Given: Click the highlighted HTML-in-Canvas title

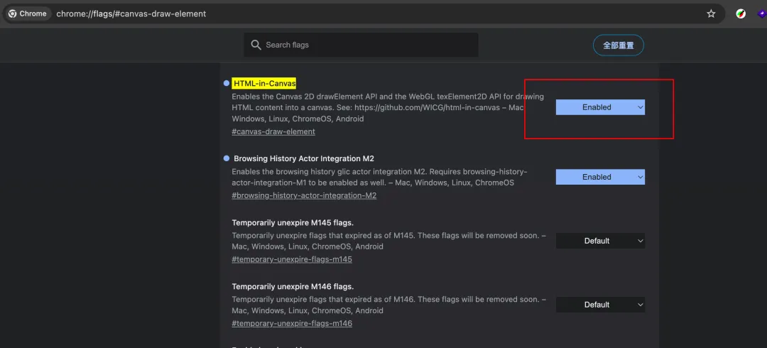Looking at the screenshot, I should (264, 83).
